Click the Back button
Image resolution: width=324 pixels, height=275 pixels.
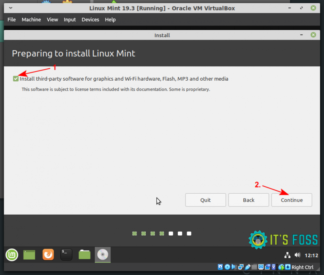tap(249, 200)
